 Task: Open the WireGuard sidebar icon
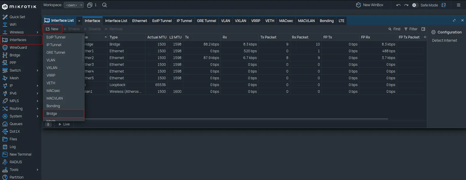click(x=5, y=48)
